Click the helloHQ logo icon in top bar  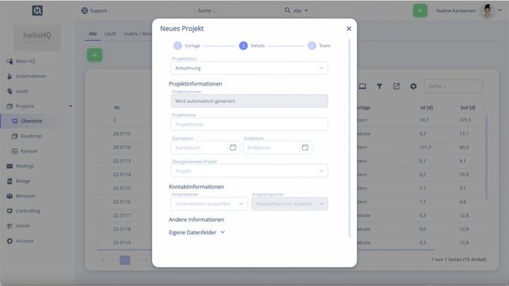point(37,11)
